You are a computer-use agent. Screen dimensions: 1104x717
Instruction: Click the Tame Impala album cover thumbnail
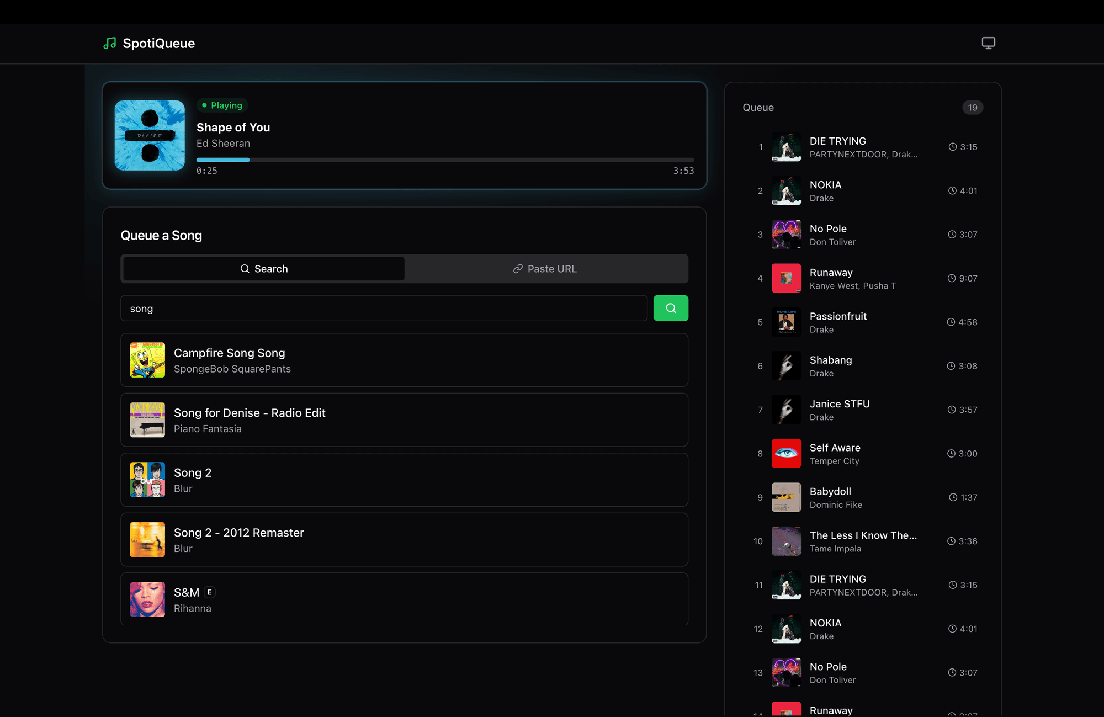click(786, 541)
